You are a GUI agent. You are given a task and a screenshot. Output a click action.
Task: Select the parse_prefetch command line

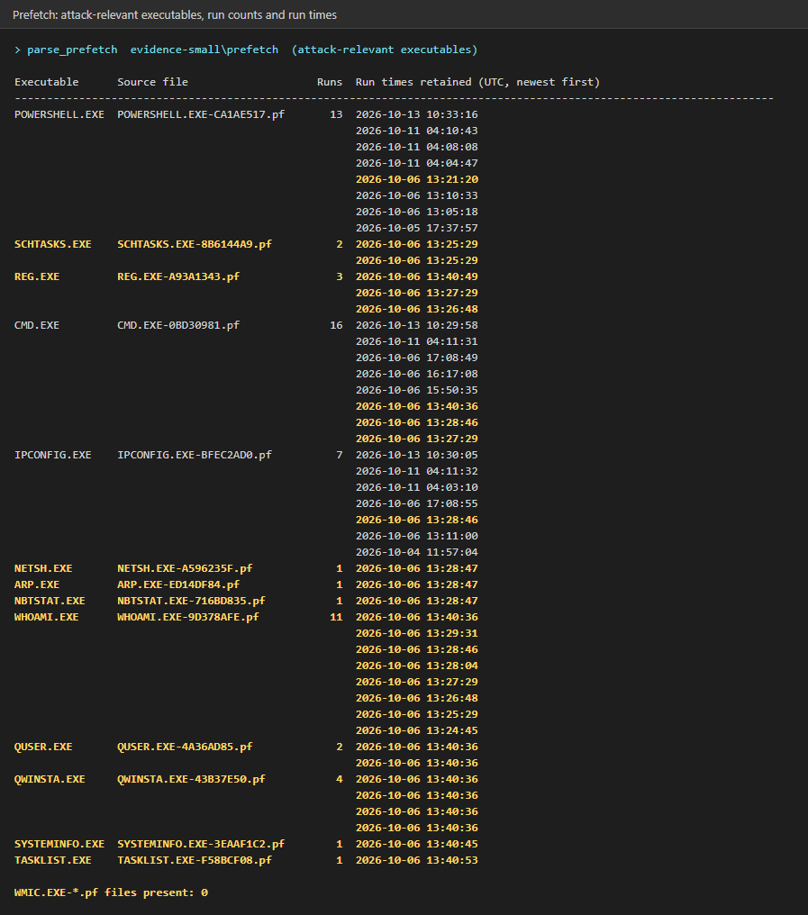pos(246,50)
